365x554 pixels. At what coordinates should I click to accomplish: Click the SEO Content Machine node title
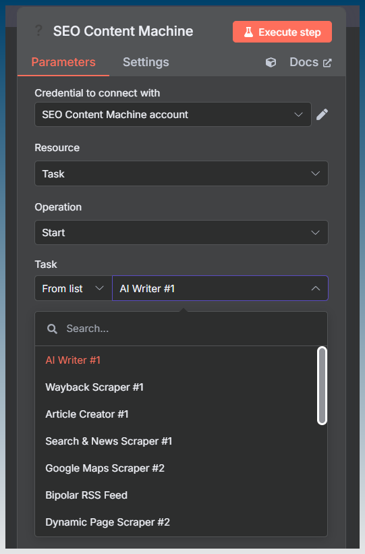pyautogui.click(x=123, y=31)
